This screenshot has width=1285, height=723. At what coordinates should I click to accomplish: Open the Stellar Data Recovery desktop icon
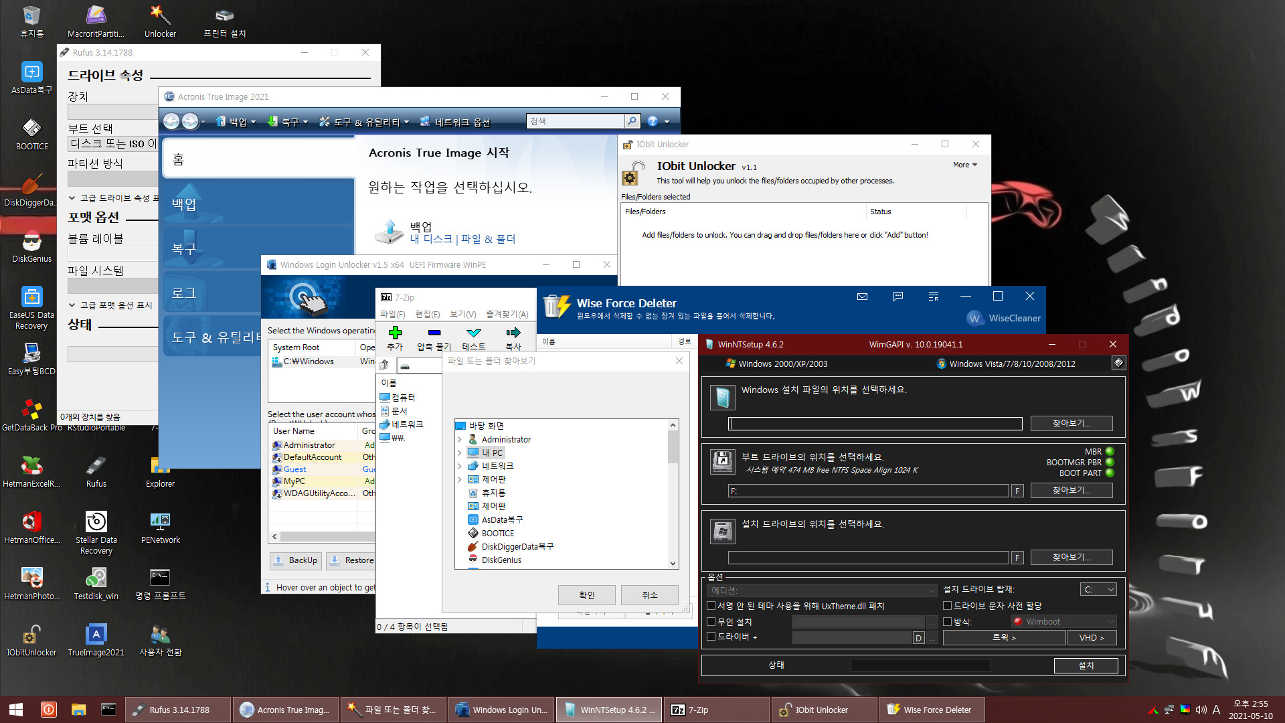point(96,533)
